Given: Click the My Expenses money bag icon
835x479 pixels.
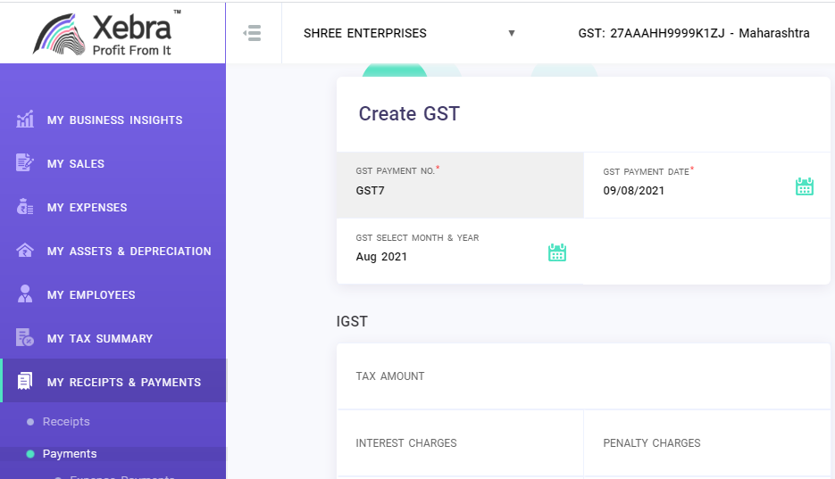Looking at the screenshot, I should point(25,207).
